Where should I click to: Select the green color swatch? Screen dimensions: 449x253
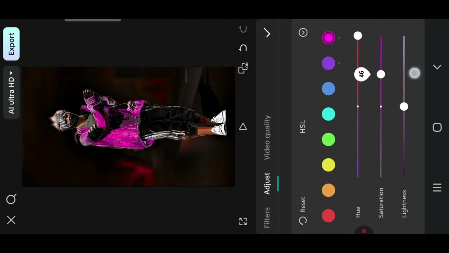click(329, 140)
